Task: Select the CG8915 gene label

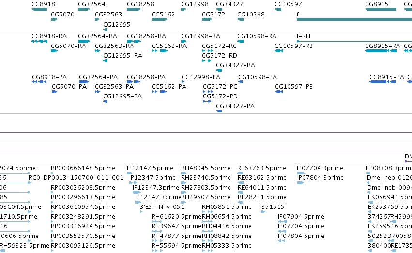Action: pyautogui.click(x=377, y=4)
